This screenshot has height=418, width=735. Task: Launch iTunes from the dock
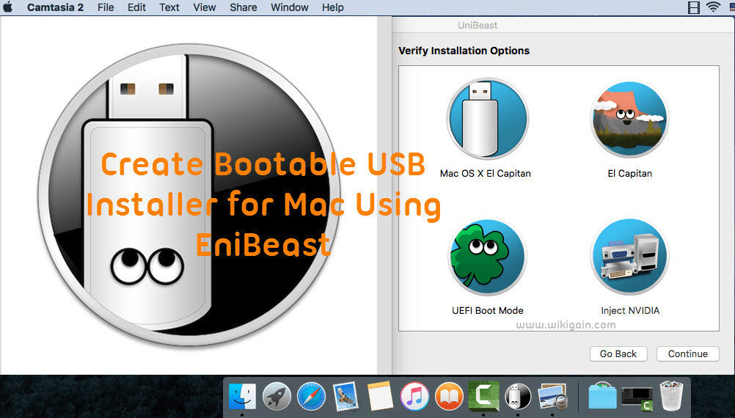point(414,397)
